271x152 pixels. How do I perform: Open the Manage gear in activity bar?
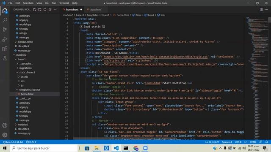(5, 135)
